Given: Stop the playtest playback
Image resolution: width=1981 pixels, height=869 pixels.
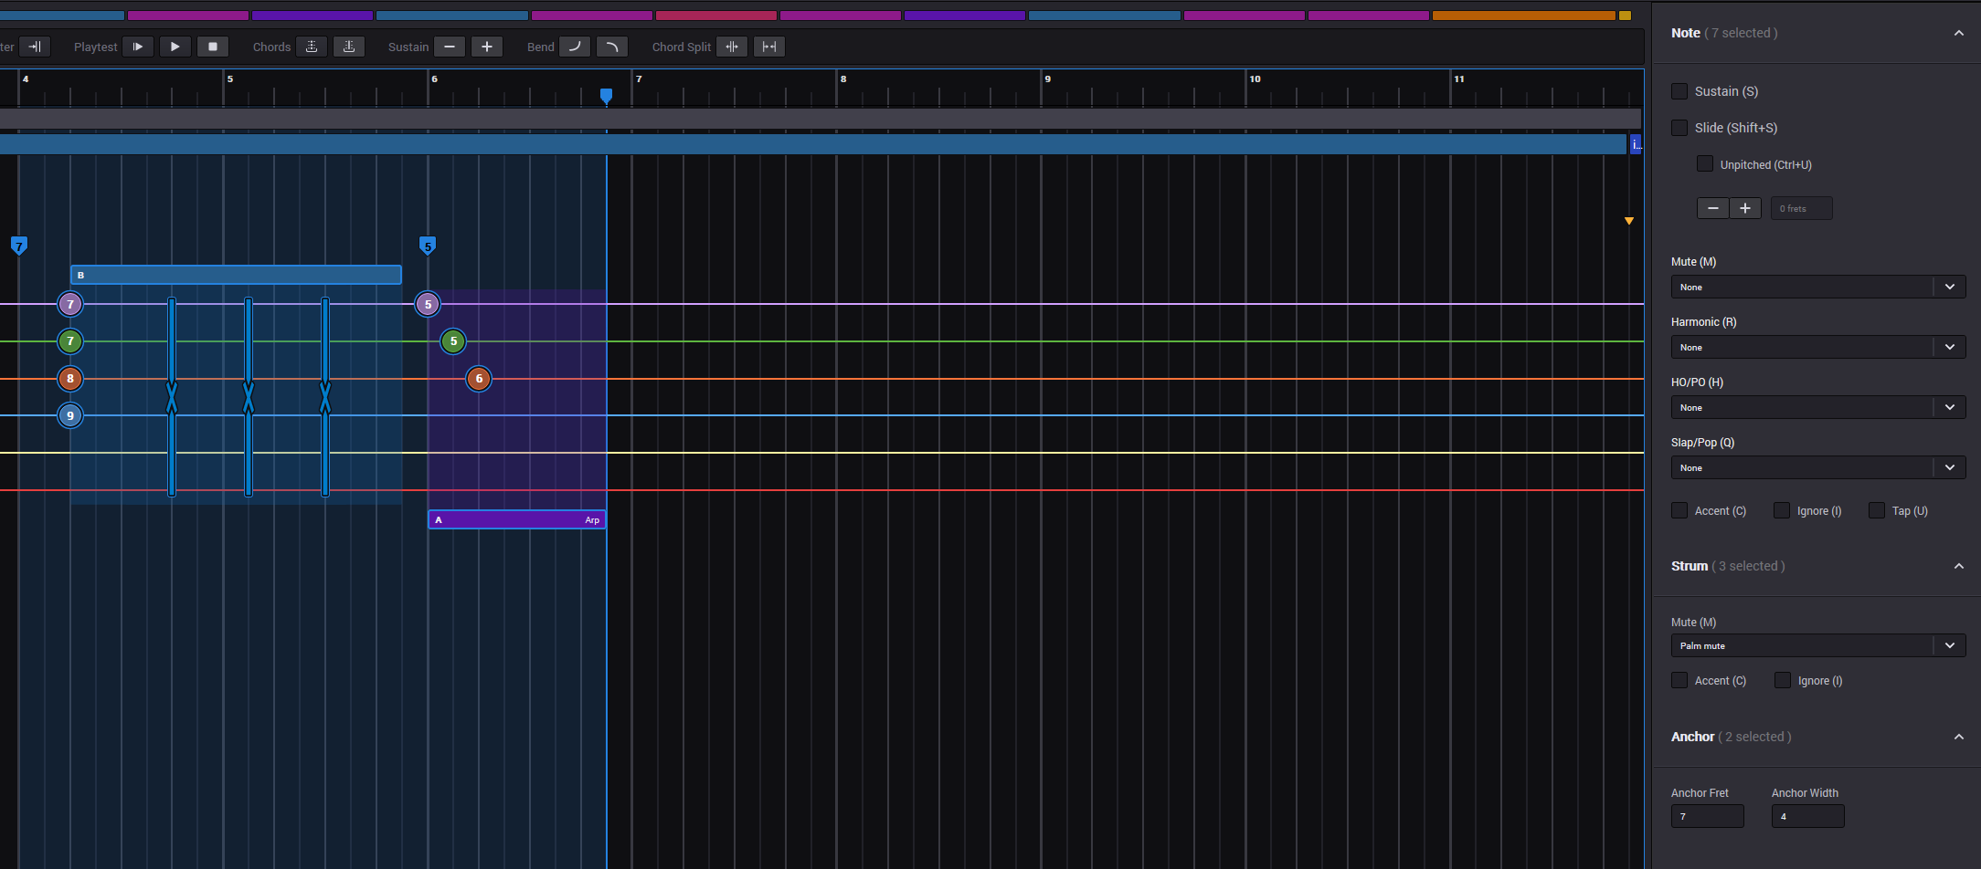Looking at the screenshot, I should (213, 47).
